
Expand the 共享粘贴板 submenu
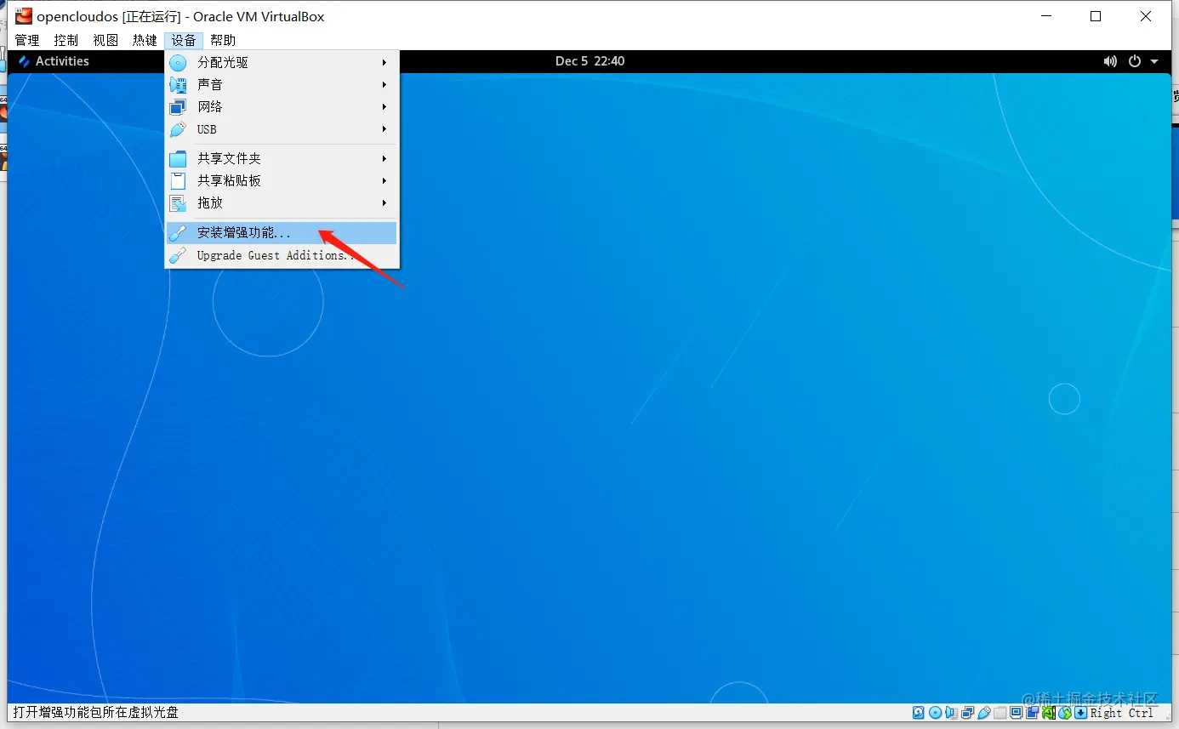point(282,180)
